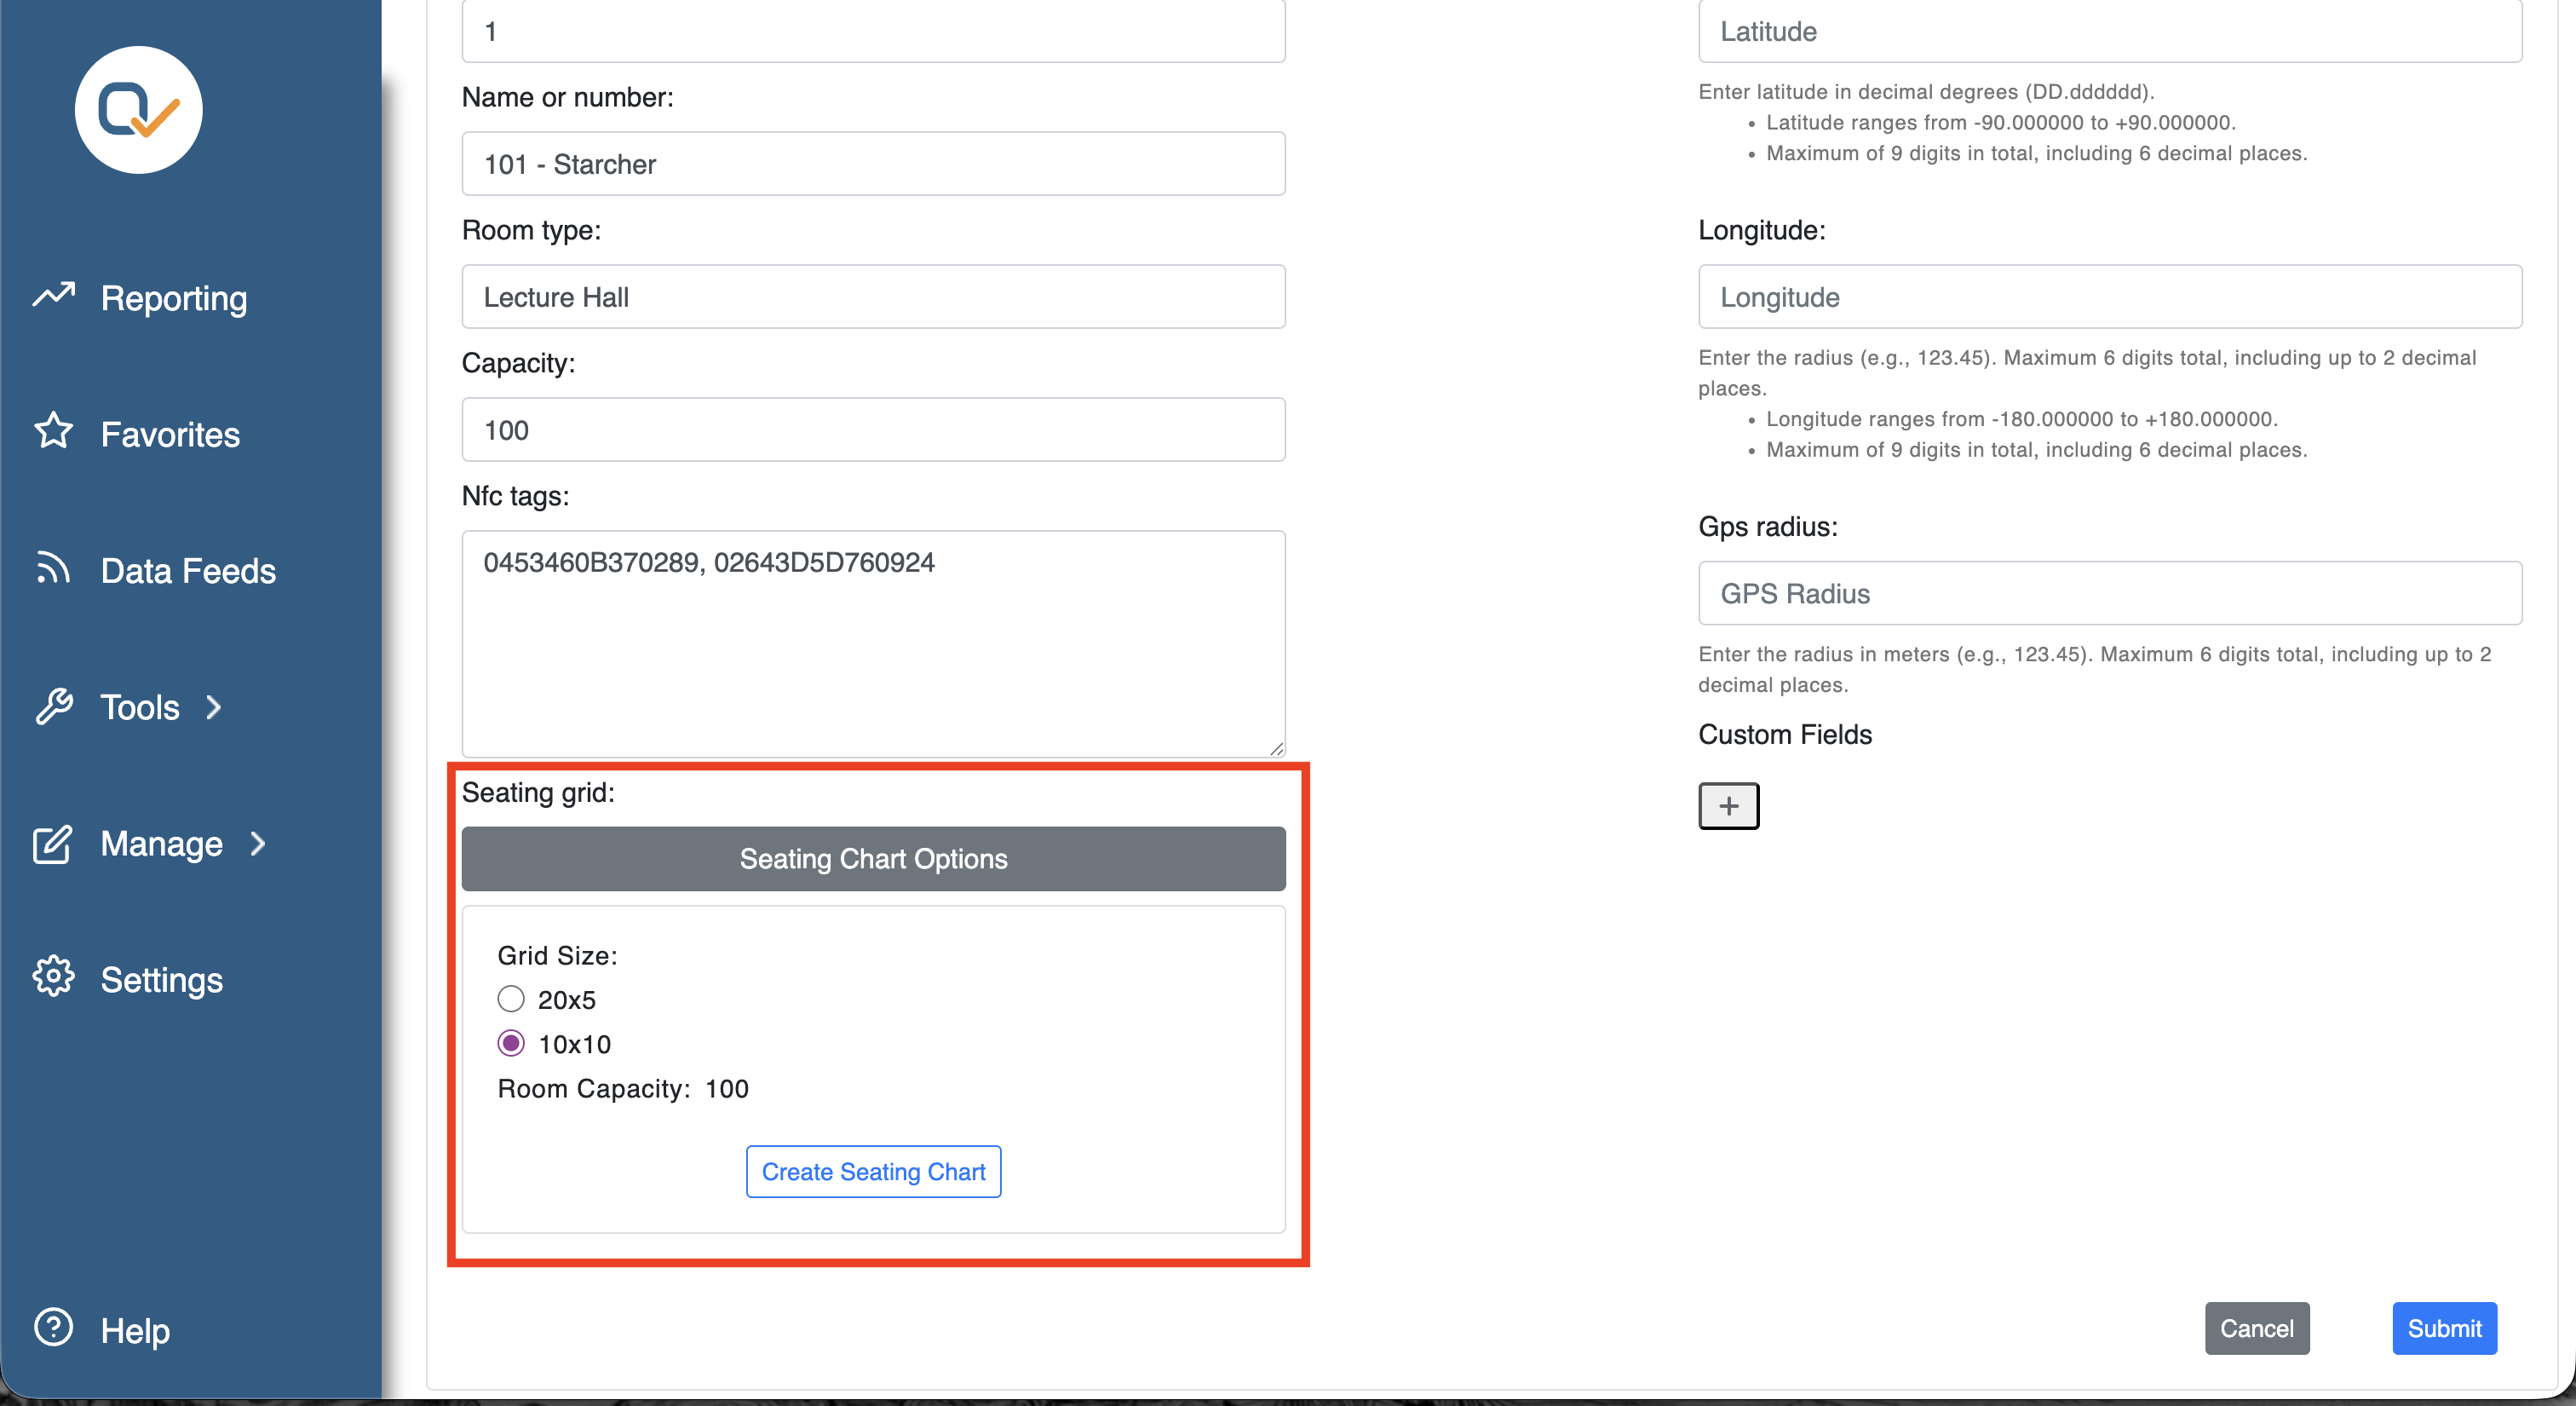2576x1406 pixels.
Task: Focus the Name or number field
Action: click(x=873, y=164)
